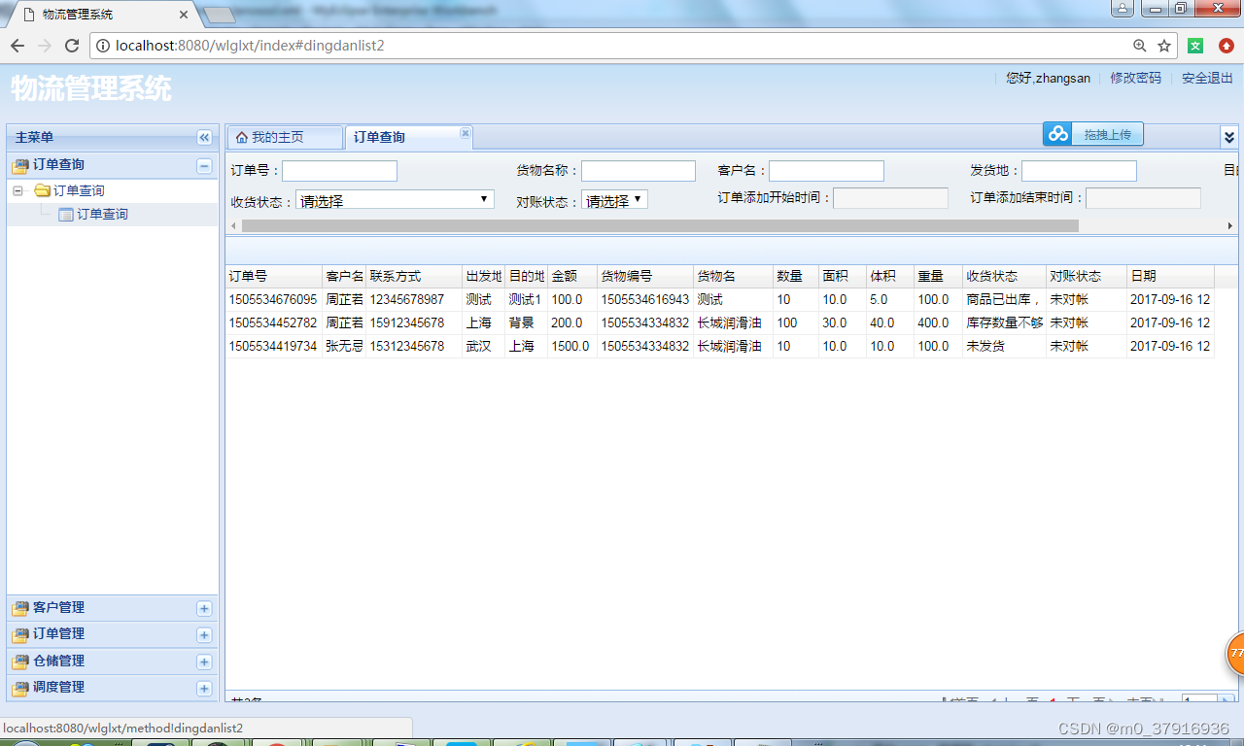Click the site info icon before URL

click(103, 46)
